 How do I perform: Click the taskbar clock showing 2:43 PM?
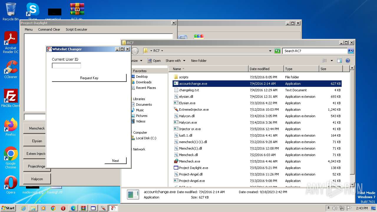click(362, 208)
